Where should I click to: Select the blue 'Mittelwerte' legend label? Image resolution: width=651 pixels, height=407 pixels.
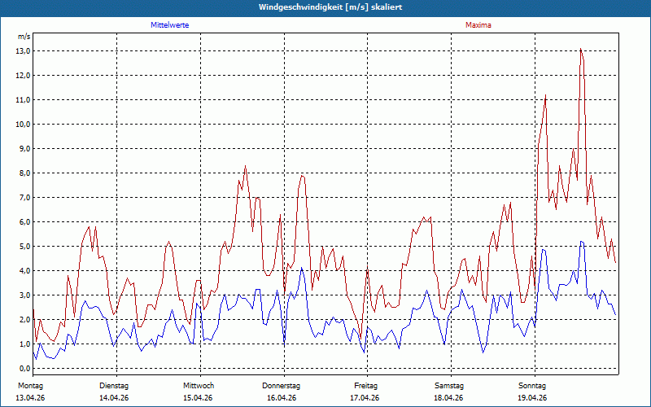(170, 25)
